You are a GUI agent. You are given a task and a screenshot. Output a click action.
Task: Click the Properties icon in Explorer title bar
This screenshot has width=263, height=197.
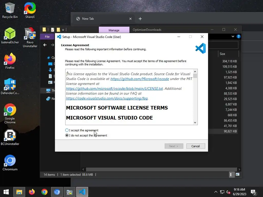point(52,30)
